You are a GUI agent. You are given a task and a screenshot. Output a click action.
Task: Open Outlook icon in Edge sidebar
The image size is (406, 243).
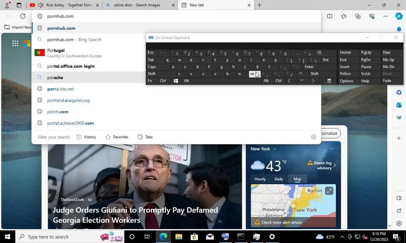point(399,105)
